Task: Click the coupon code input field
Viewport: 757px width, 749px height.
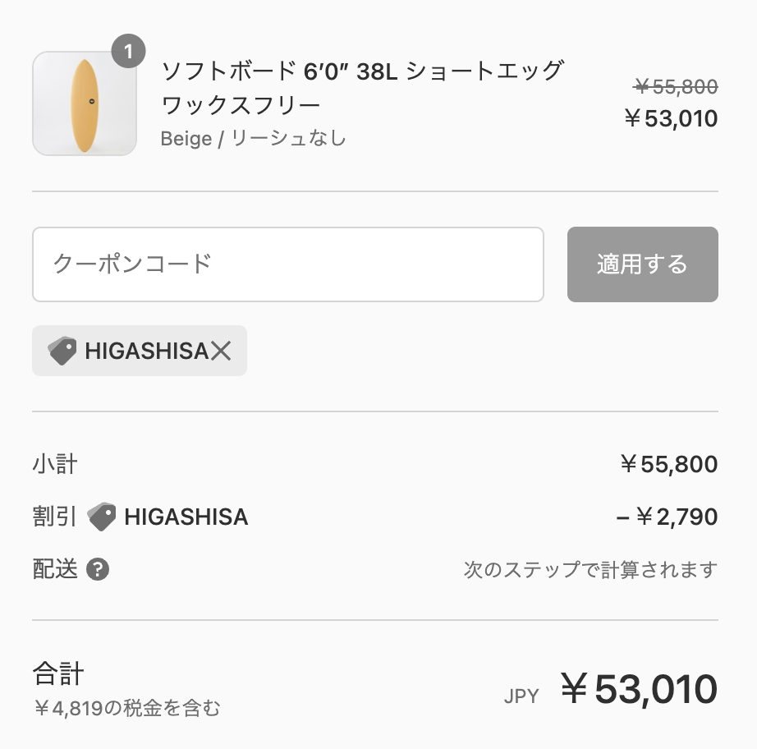Action: [288, 264]
